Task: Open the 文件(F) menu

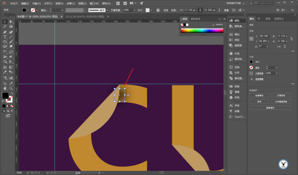Action: pos(14,3)
